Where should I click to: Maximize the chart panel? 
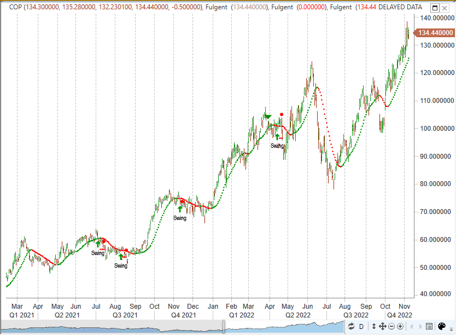(x=435, y=8)
